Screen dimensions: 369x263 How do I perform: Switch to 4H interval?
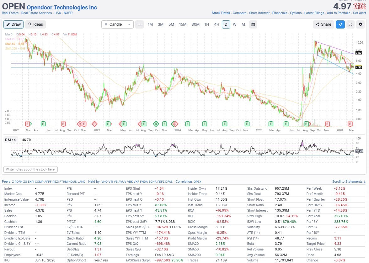pos(217,24)
